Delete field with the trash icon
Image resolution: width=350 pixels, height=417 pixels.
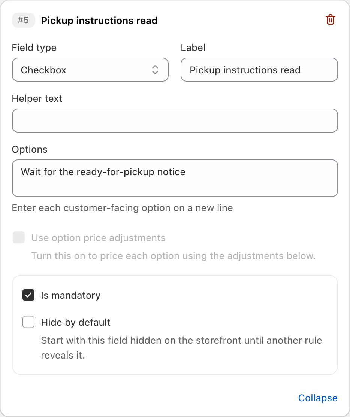(x=330, y=20)
